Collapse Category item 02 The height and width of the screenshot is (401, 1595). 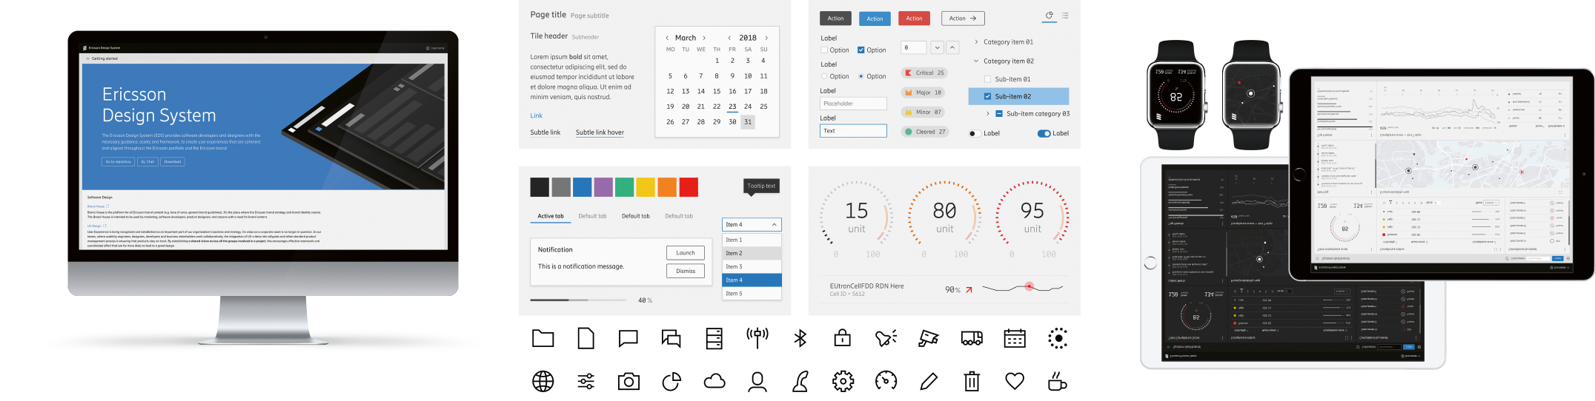click(x=976, y=61)
